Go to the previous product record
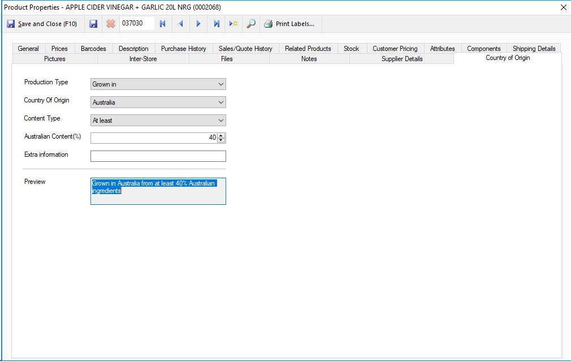This screenshot has width=571, height=361. [x=180, y=24]
